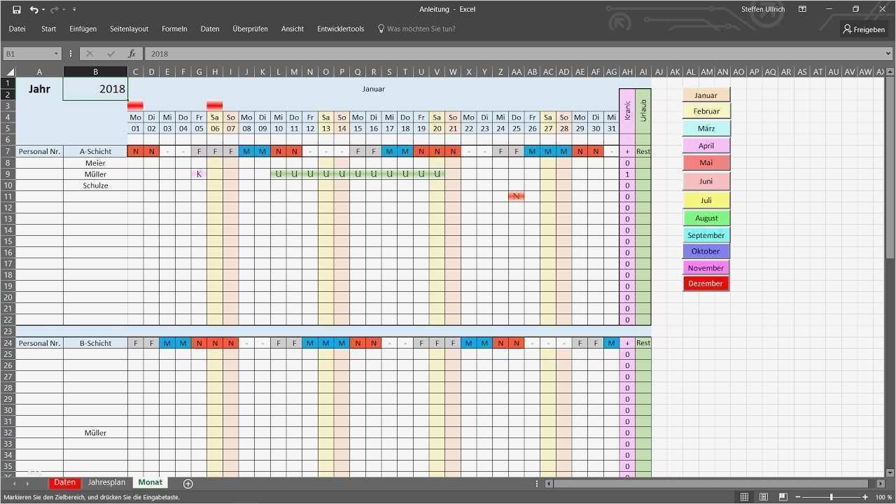Expand the Name Box dropdown arrow
896x504 pixels.
pyautogui.click(x=56, y=54)
